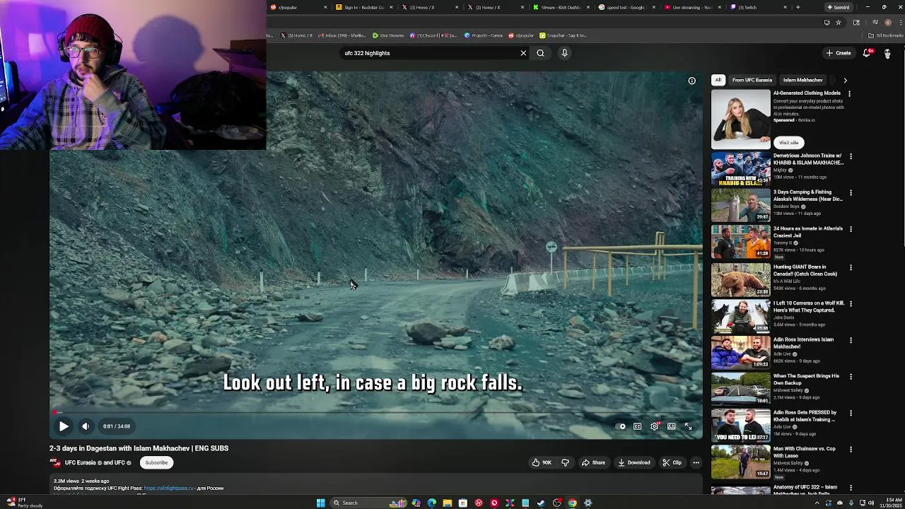Open options for 3 Days Camping & Fishing video
Image resolution: width=905 pixels, height=509 pixels.
point(851,193)
